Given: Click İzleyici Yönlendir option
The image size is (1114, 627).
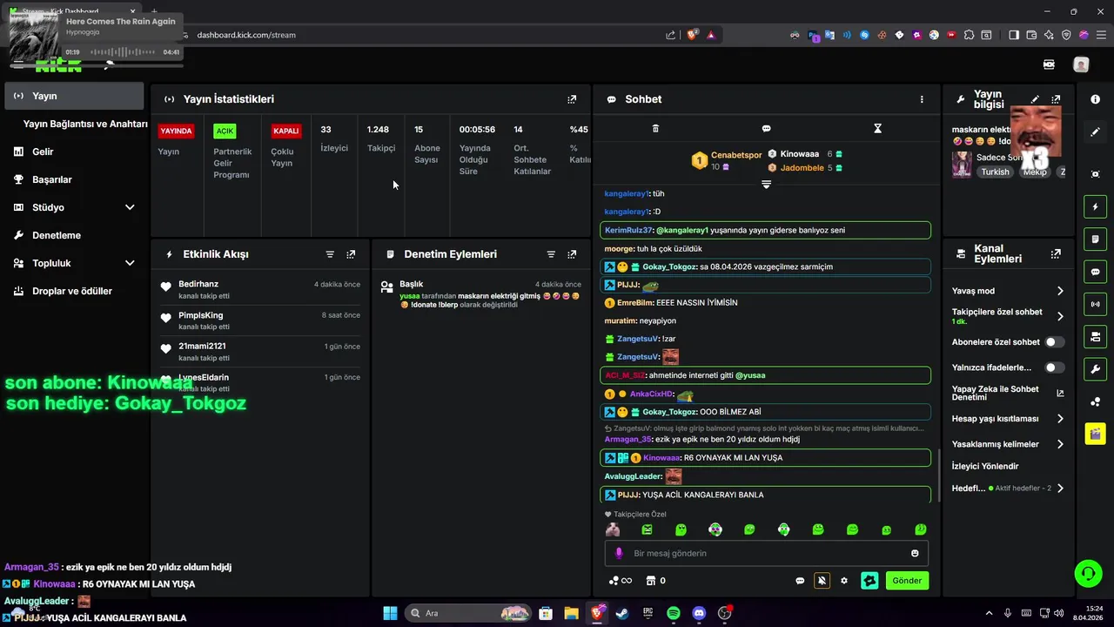Looking at the screenshot, I should click(985, 466).
